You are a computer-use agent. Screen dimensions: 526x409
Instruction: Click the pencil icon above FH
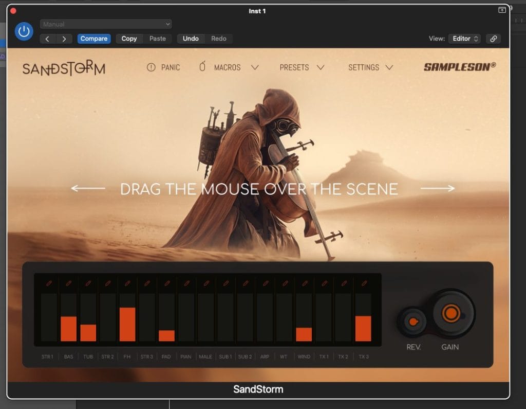click(x=127, y=283)
